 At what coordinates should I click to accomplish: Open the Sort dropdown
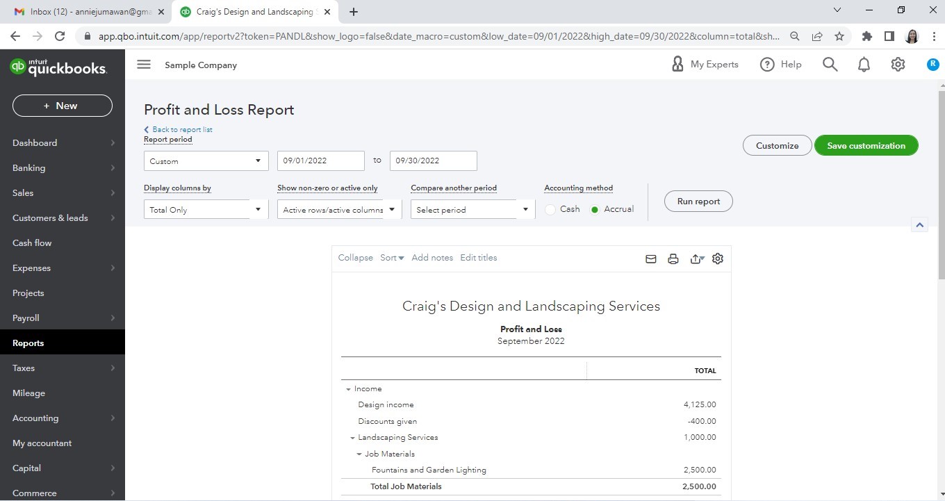tap(392, 258)
